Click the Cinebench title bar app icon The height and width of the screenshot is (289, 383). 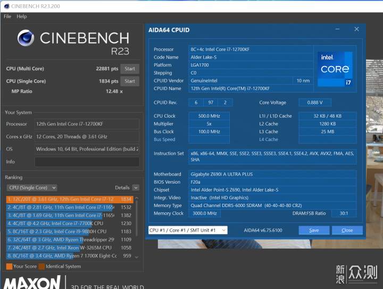click(7, 6)
